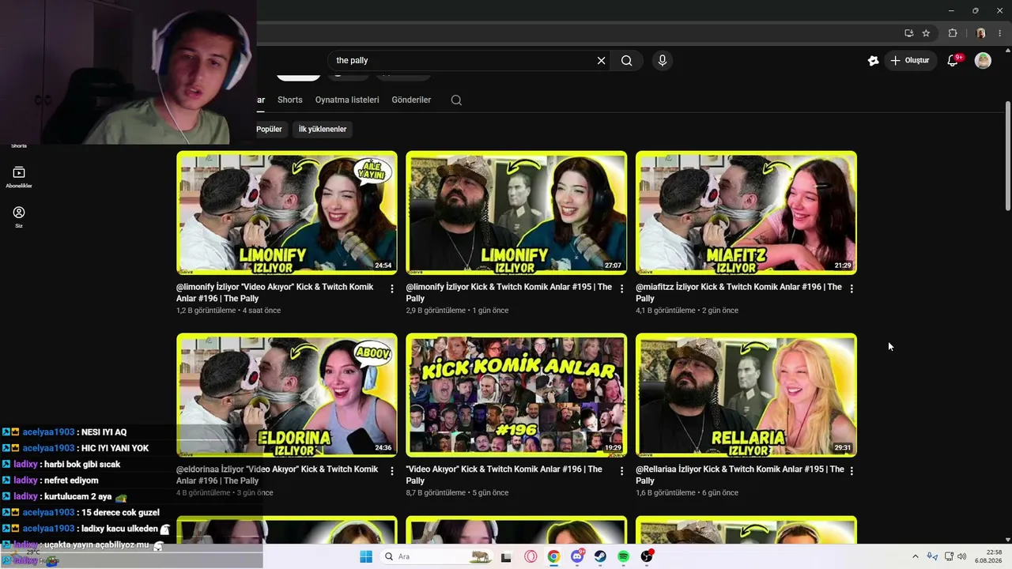Click the Oluştur create button
This screenshot has height=569, width=1012.
coord(912,61)
